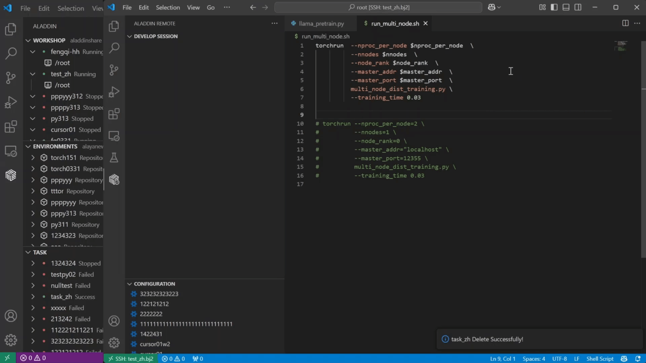Click the Split Editor Right icon
The image size is (646, 363).
[x=625, y=23]
